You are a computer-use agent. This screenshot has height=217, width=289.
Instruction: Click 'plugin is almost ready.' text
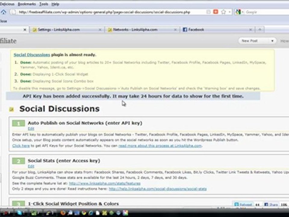[73, 55]
